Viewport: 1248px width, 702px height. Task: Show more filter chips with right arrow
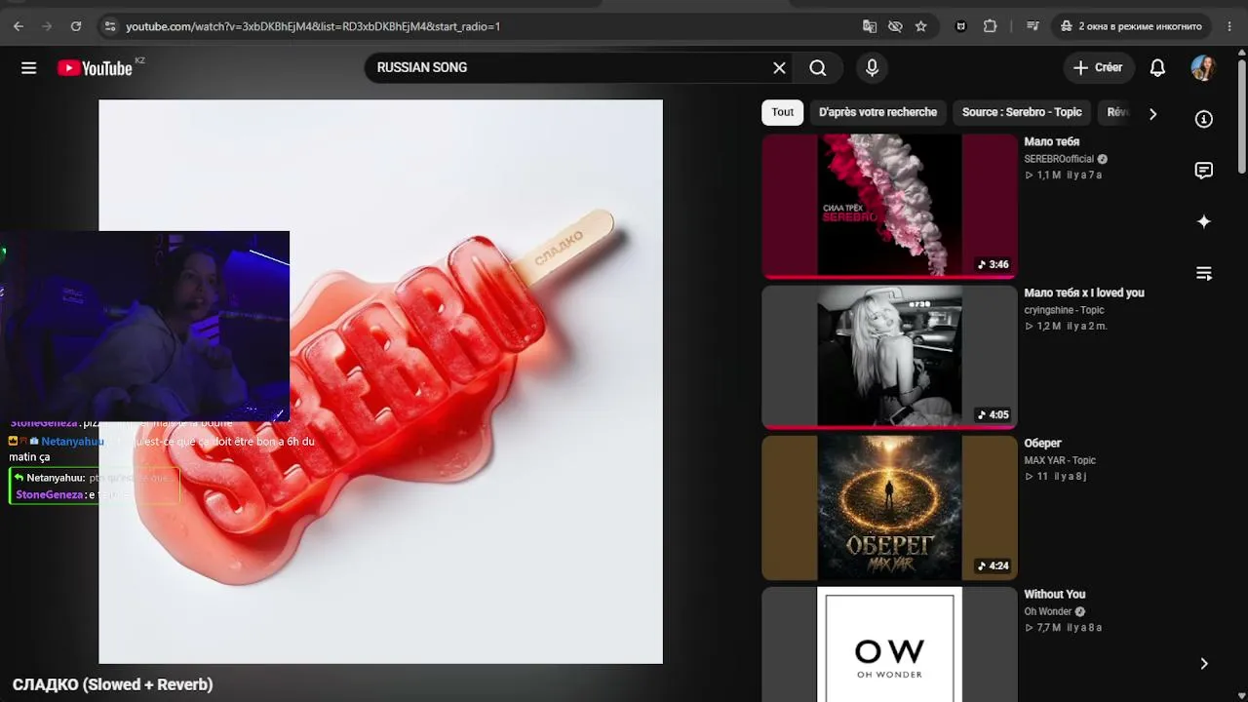[x=1152, y=113]
